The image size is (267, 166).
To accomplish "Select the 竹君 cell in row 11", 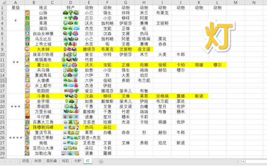I will pos(89,60).
